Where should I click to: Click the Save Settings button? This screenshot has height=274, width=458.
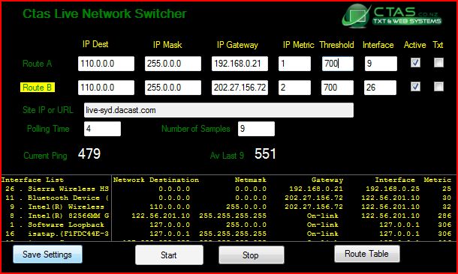(x=47, y=255)
